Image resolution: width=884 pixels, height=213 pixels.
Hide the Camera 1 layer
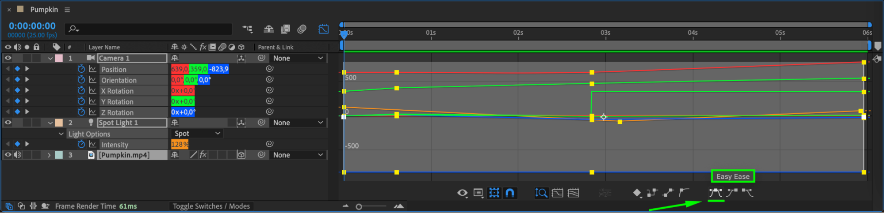[8, 58]
